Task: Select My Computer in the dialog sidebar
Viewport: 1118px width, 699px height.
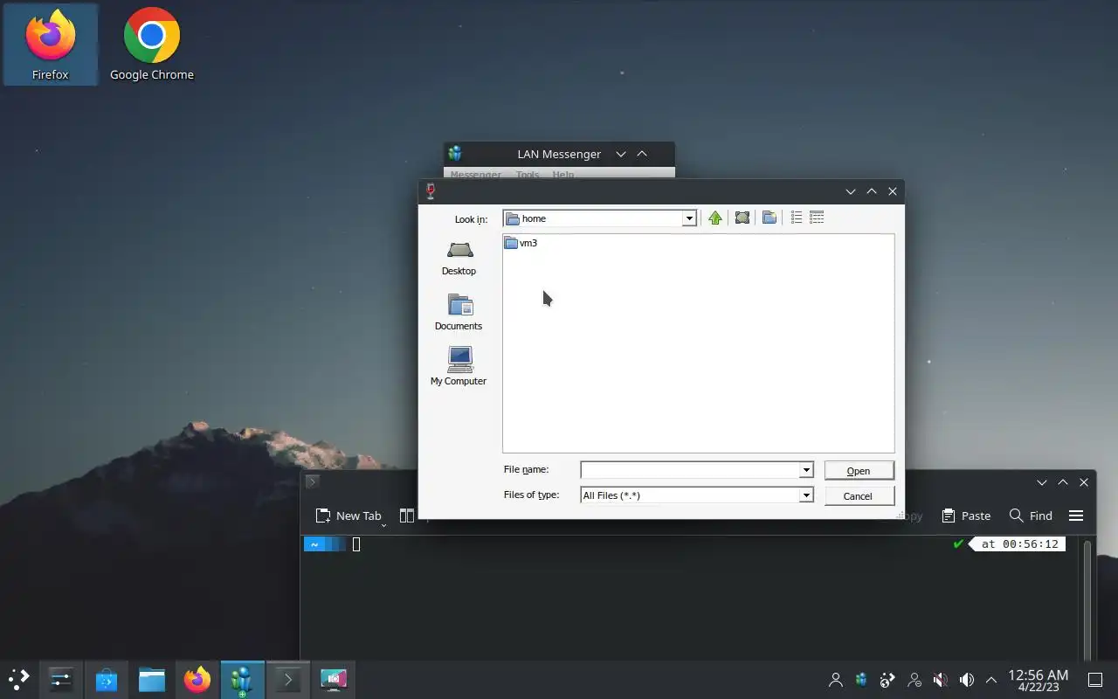Action: pos(459,366)
